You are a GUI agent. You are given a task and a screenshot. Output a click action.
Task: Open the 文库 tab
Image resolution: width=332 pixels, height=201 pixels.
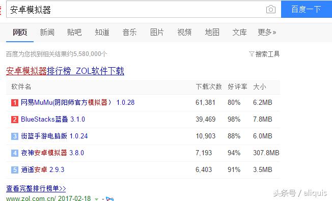[239, 33]
